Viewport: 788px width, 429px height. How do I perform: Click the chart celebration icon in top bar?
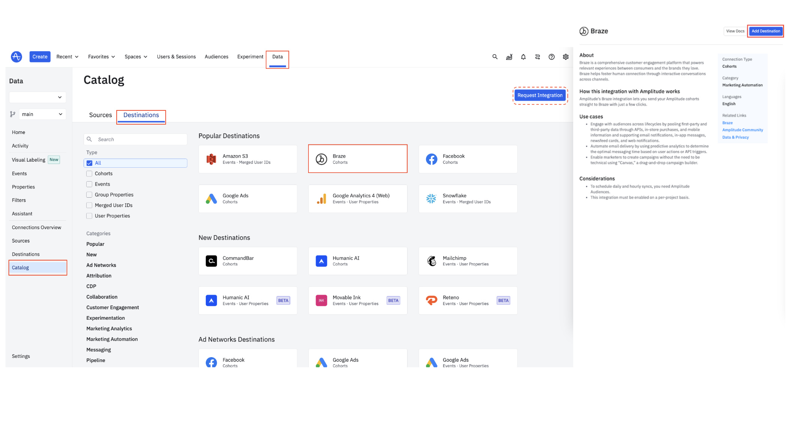[509, 57]
